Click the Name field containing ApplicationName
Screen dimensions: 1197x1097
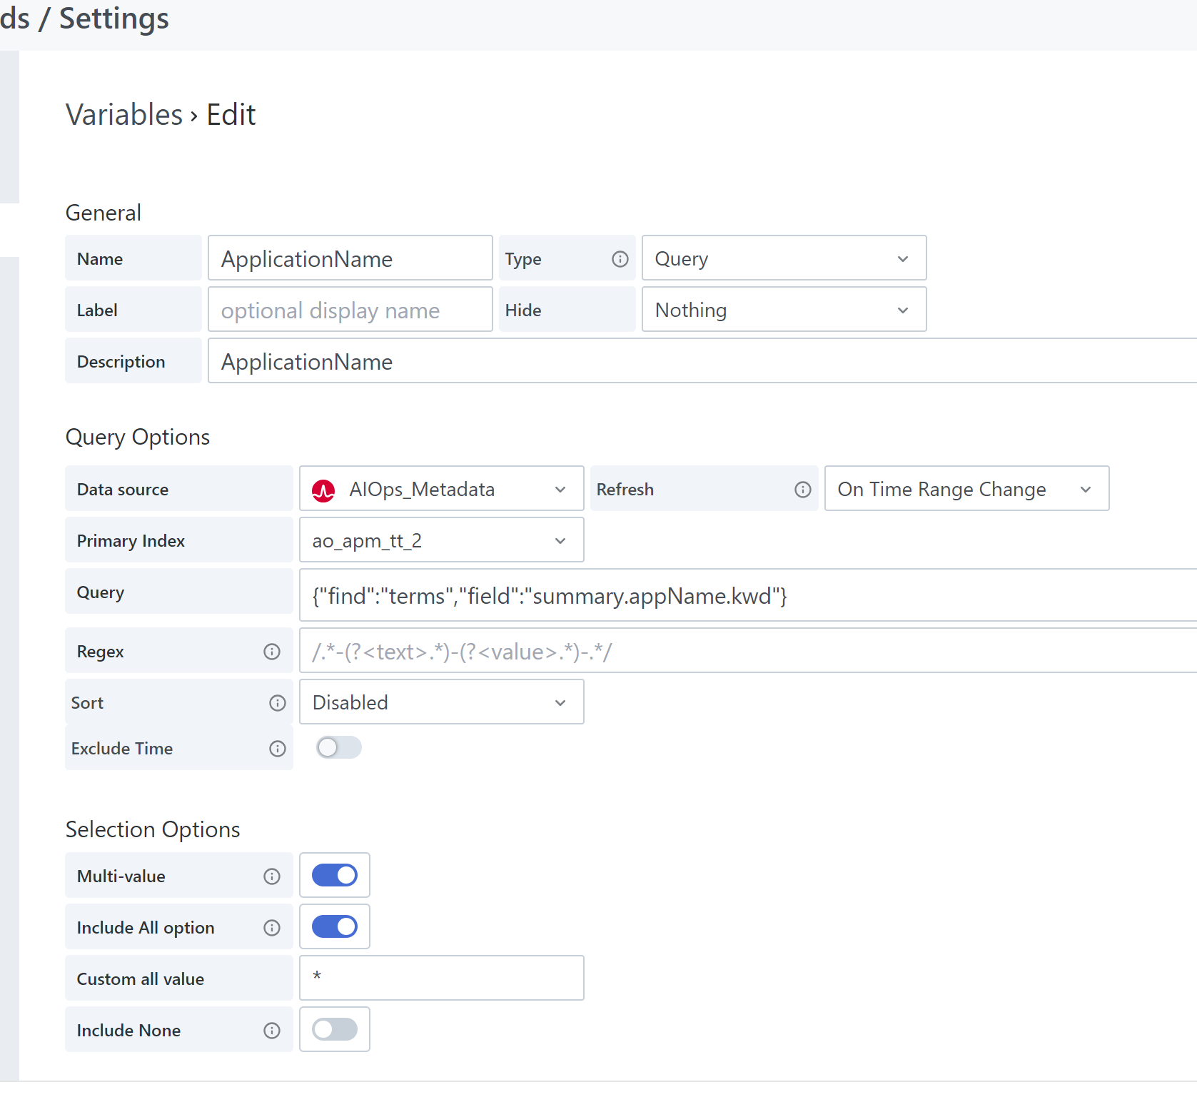click(x=350, y=258)
